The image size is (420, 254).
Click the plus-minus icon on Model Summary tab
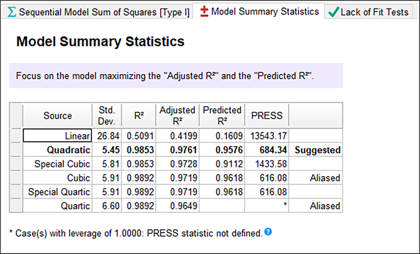tap(202, 11)
